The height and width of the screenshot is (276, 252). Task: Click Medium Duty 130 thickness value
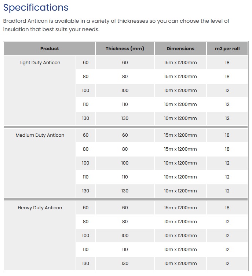[x=125, y=191]
